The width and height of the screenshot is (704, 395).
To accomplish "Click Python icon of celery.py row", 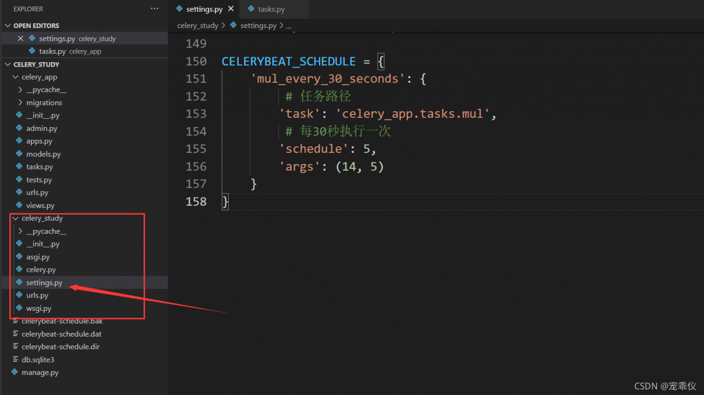I will tap(19, 270).
